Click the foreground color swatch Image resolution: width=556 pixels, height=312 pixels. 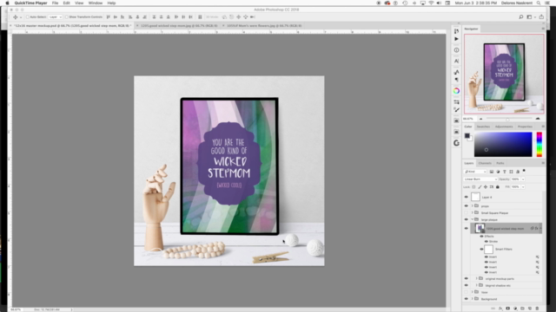[x=467, y=136]
